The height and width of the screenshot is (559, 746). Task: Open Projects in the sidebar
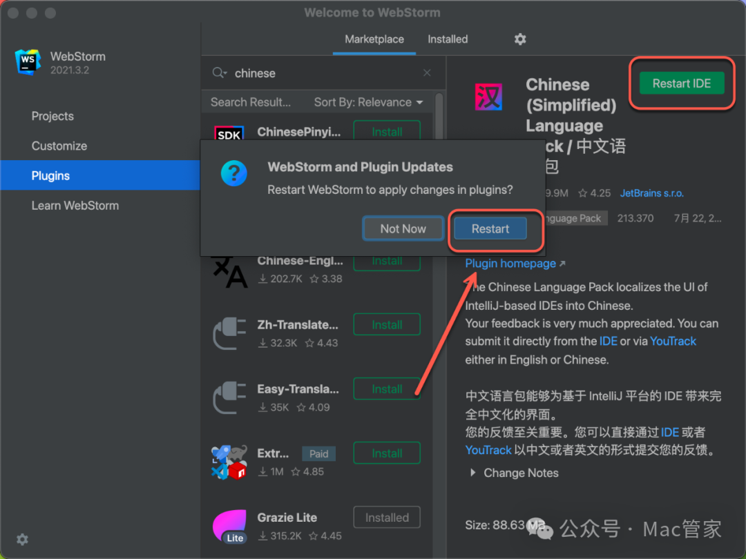[x=52, y=116]
